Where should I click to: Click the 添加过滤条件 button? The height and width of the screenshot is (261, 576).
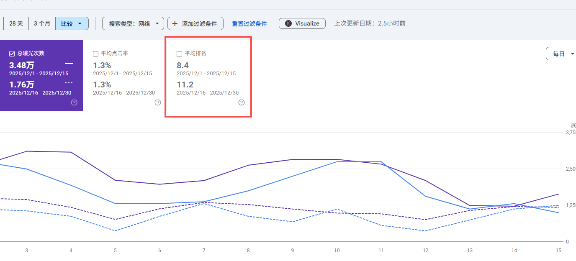(195, 23)
